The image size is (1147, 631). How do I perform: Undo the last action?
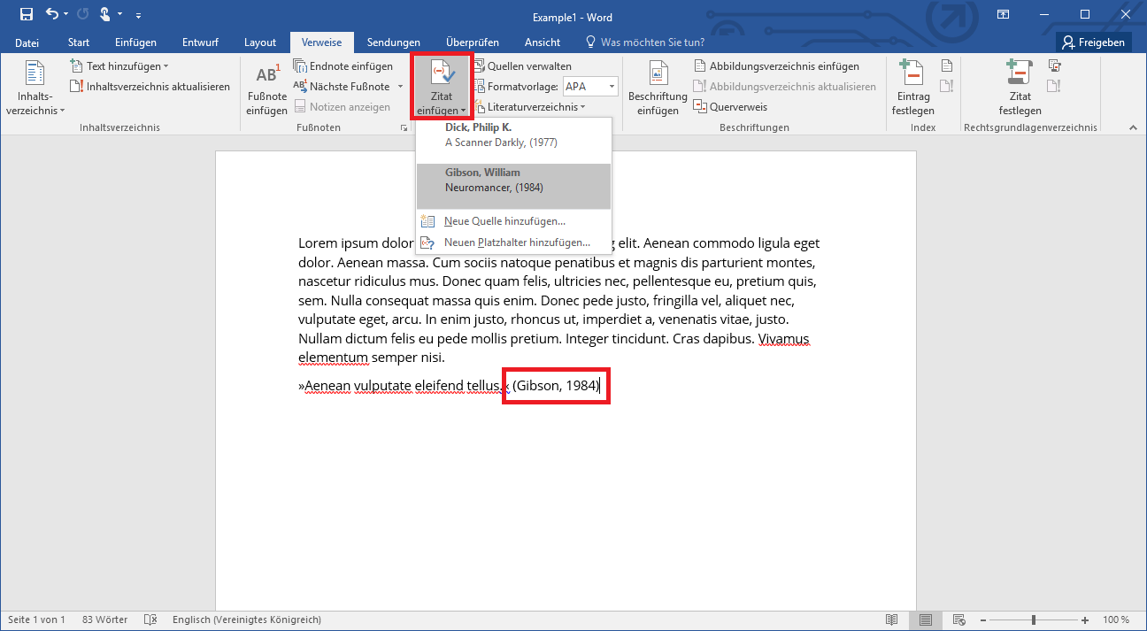click(x=52, y=14)
